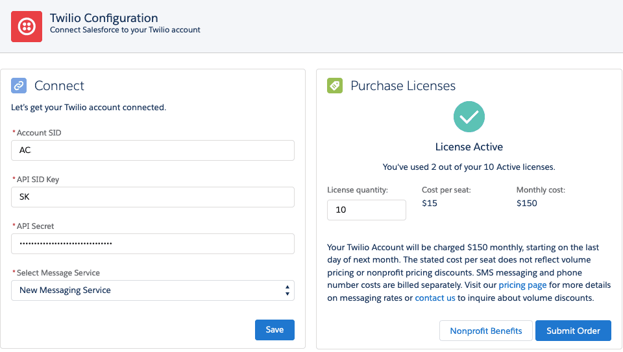Follow the contact us link

pyautogui.click(x=435, y=298)
